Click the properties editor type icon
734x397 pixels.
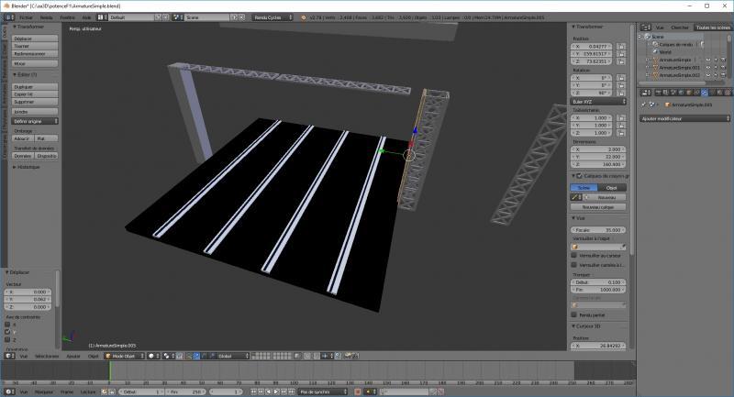point(644,93)
